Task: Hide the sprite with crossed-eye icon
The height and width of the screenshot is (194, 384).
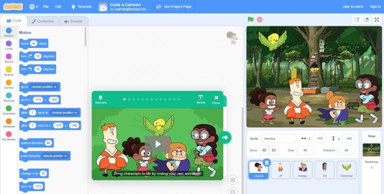Action: (x=274, y=150)
